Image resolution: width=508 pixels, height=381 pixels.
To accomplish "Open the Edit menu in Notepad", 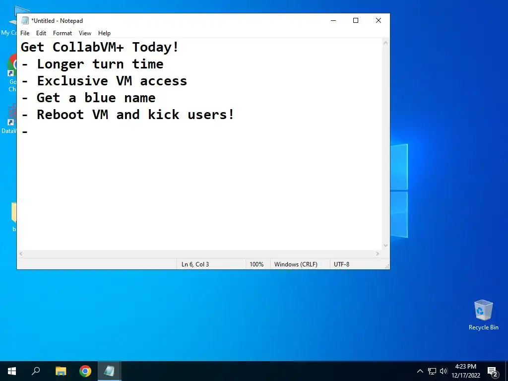I will (x=41, y=33).
